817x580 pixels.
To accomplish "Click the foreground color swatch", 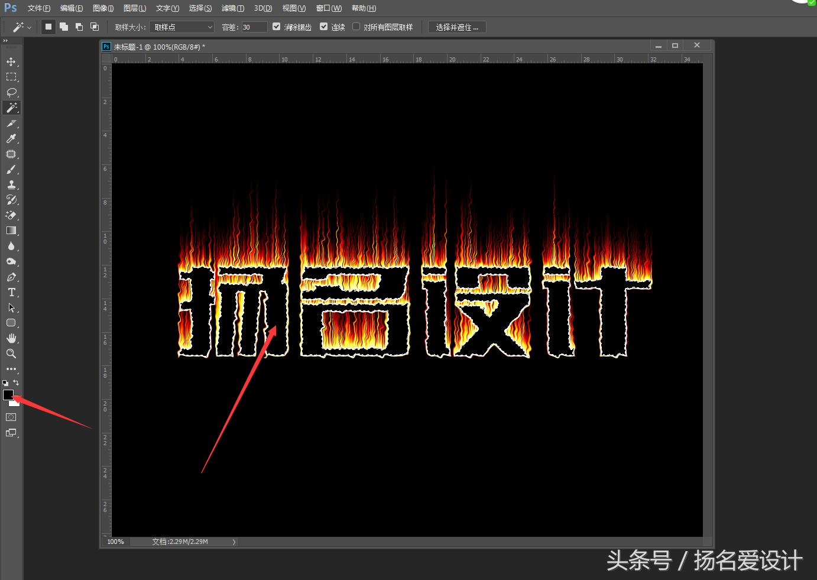I will [8, 395].
